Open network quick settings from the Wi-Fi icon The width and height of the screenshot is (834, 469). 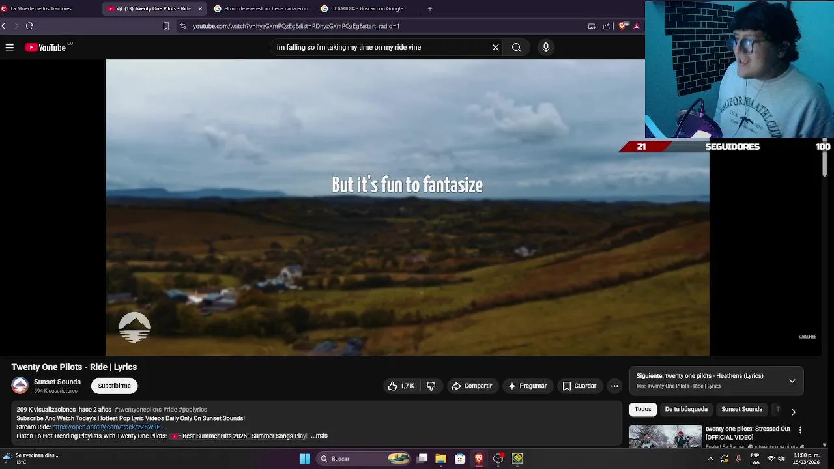[771, 459]
